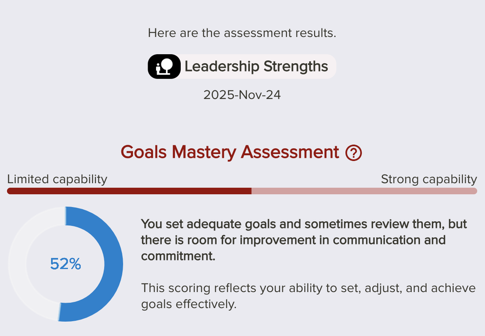Click the 'This scoring reflects' description paragraph
The height and width of the screenshot is (336, 485).
[308, 296]
